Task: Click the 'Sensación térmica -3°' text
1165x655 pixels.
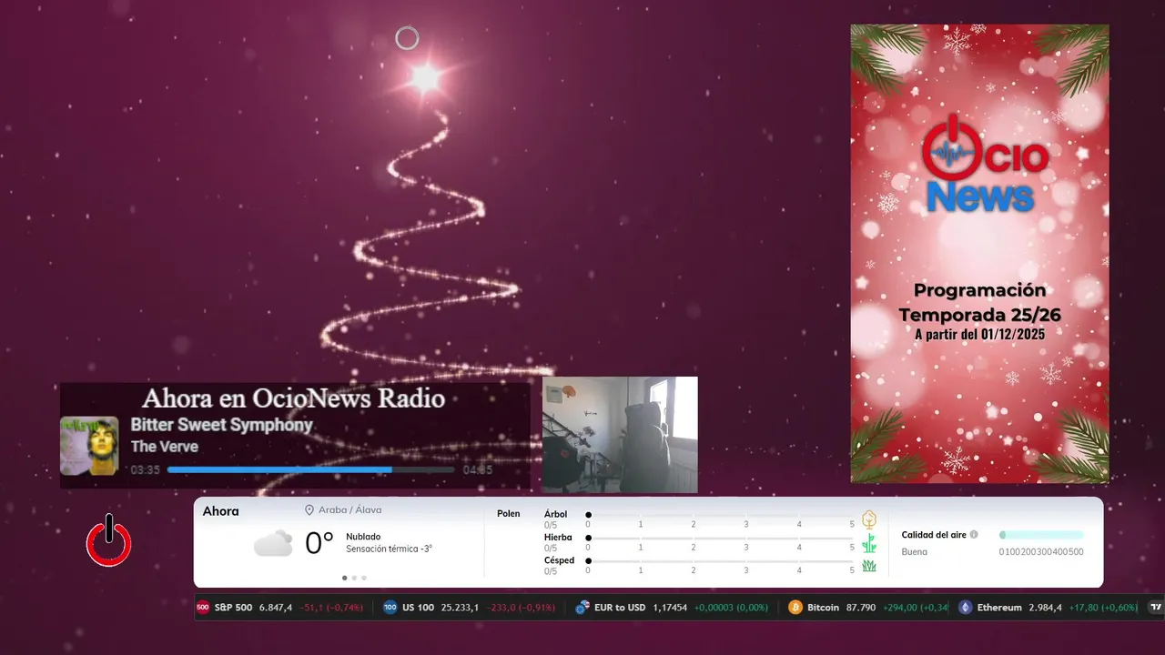Action: click(x=389, y=549)
